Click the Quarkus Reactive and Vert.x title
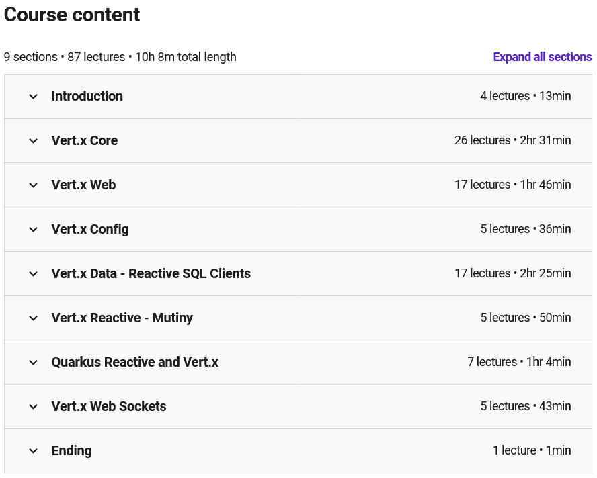 [134, 362]
